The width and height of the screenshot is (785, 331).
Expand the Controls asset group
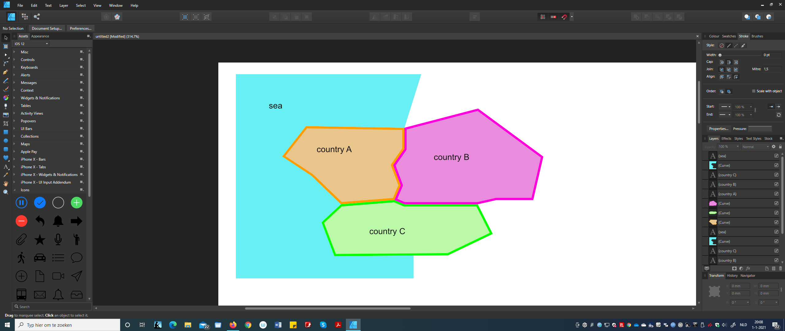pos(14,59)
